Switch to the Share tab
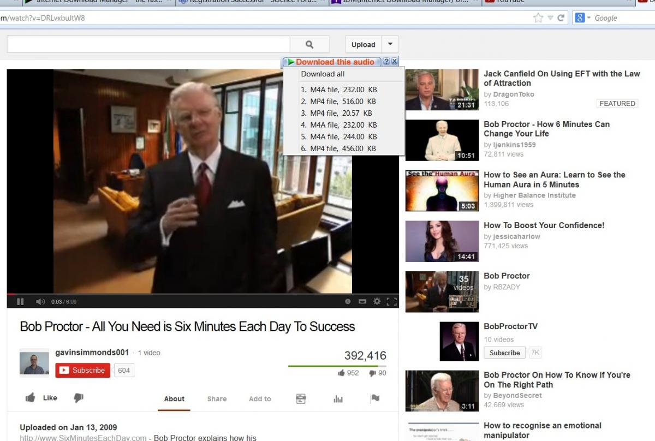This screenshot has width=655, height=441. (x=217, y=399)
